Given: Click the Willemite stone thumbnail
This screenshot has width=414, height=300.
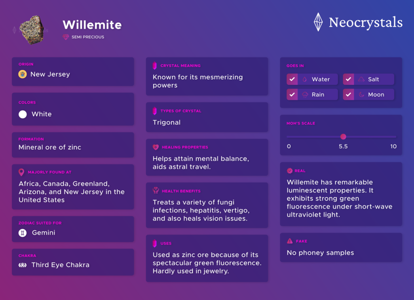Looking at the screenshot, I should (x=32, y=30).
